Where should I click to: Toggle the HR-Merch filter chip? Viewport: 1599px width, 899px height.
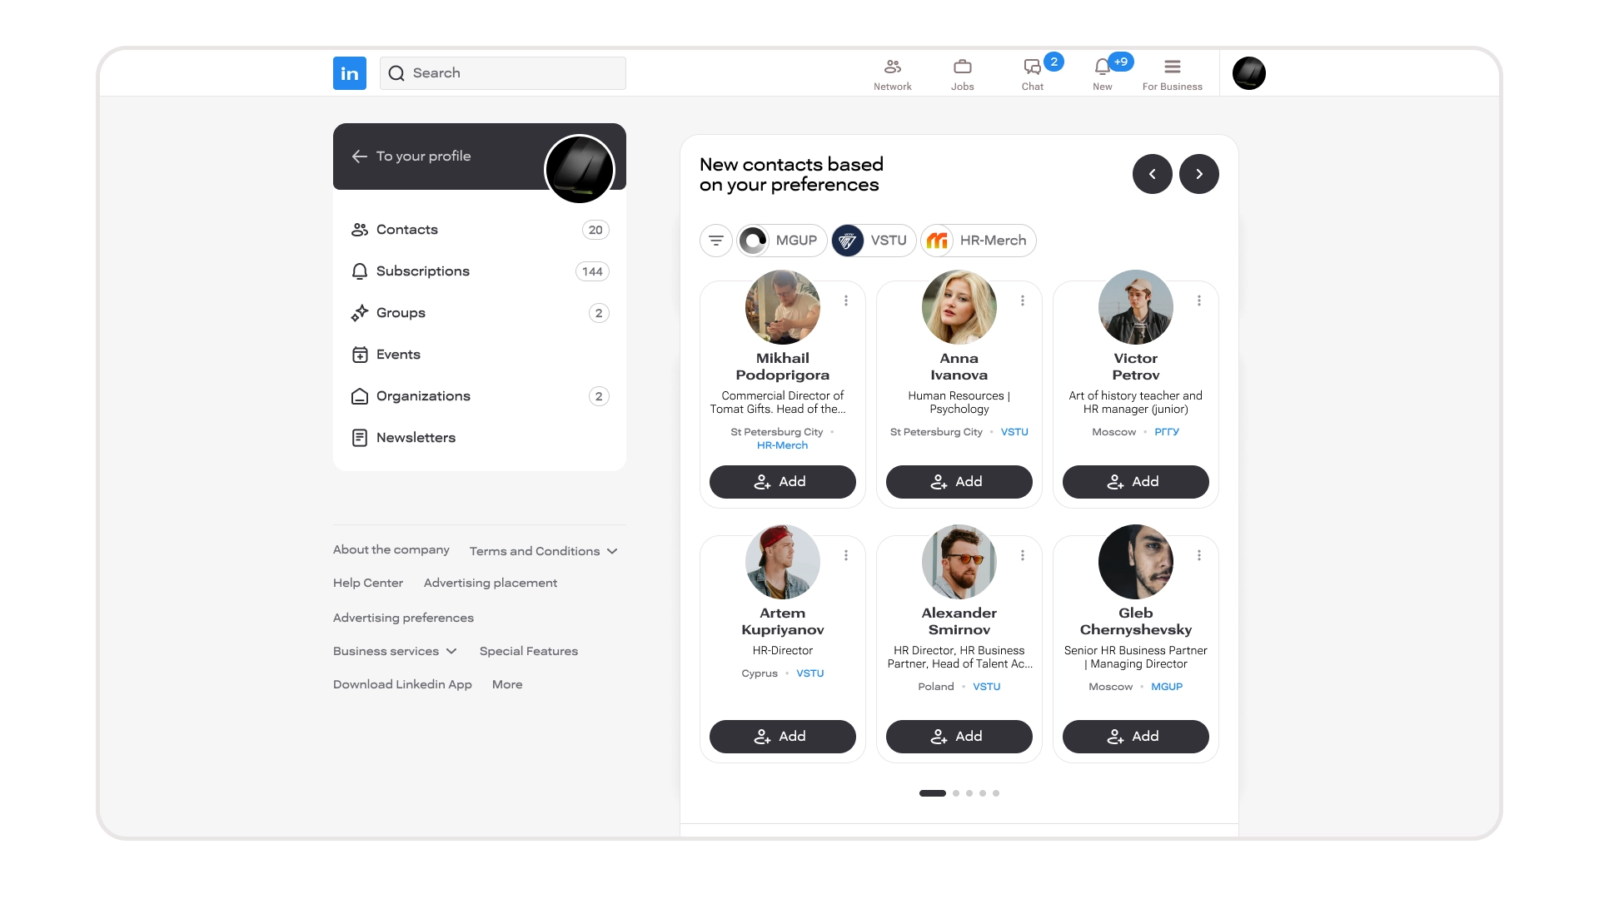[979, 241]
